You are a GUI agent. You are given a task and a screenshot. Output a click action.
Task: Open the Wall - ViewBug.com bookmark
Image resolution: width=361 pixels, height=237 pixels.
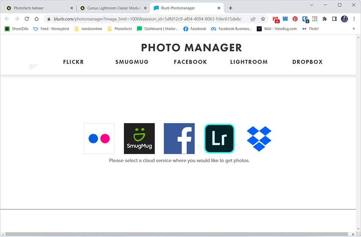click(277, 29)
